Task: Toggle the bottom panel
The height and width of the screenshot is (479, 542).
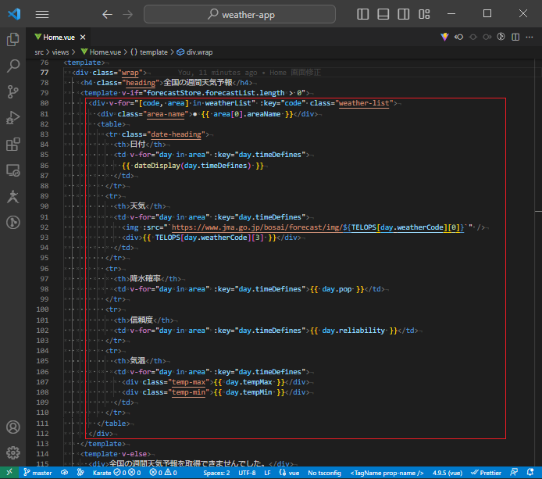Action: [x=383, y=14]
